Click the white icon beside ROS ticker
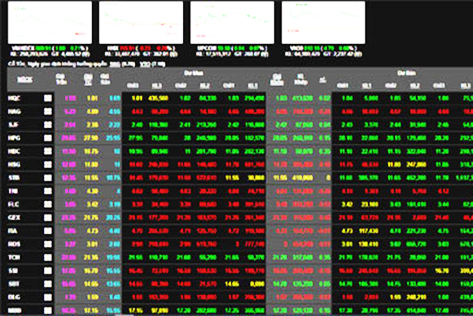 tap(48, 244)
